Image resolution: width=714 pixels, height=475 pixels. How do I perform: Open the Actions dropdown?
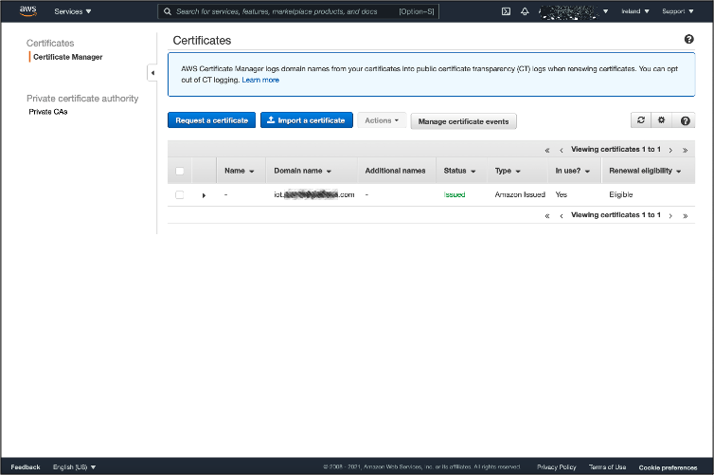click(382, 120)
